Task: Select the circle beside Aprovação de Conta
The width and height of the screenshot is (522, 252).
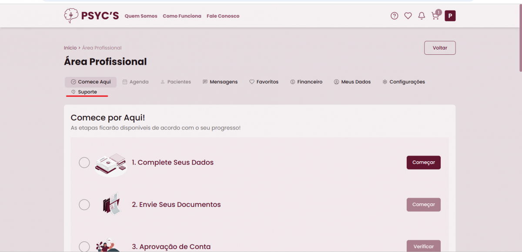Action: pos(84,246)
